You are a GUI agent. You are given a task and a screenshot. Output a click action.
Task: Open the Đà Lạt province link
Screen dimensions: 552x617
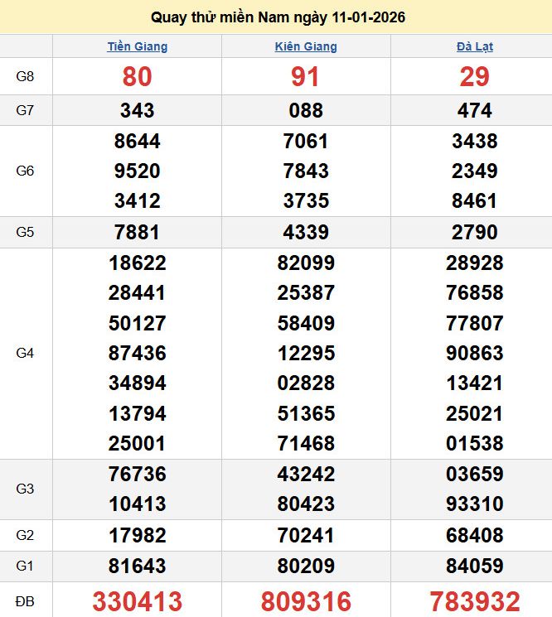[x=474, y=46]
